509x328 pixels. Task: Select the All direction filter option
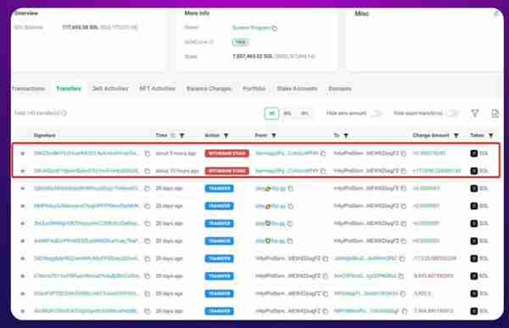pos(271,114)
